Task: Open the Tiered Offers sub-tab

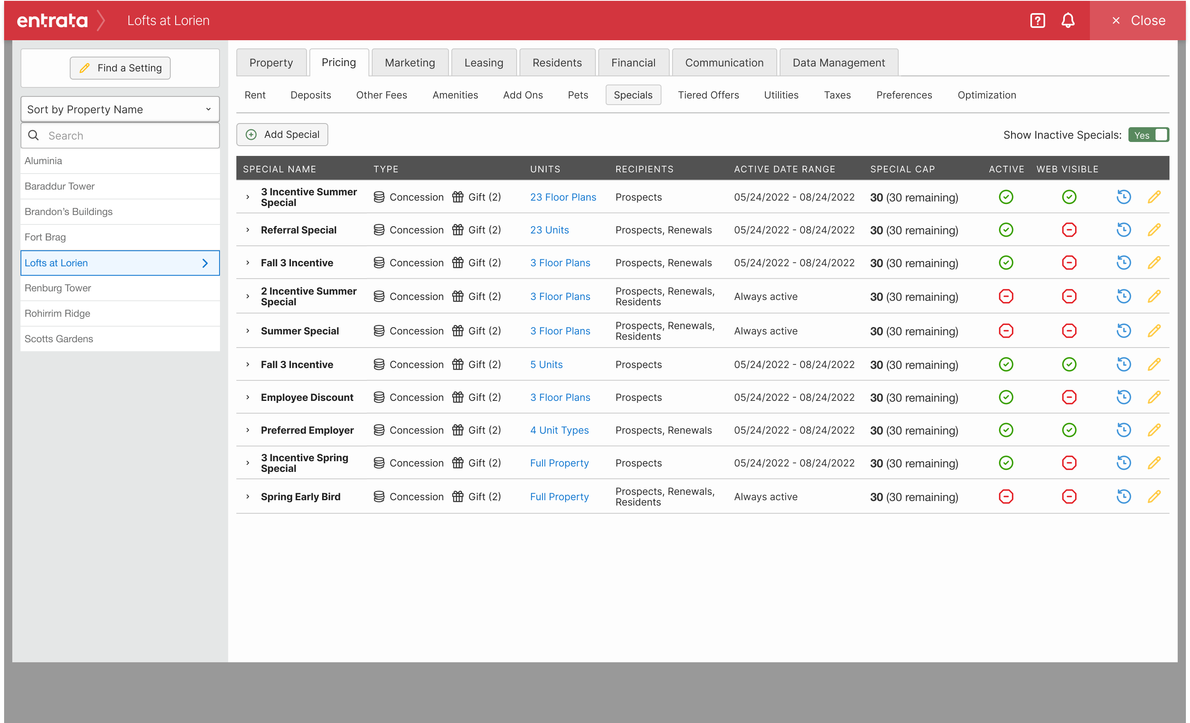Action: [708, 95]
